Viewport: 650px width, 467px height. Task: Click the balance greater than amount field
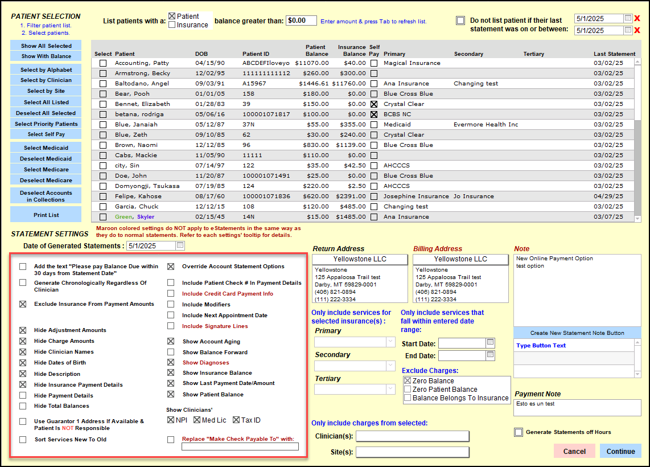click(301, 21)
